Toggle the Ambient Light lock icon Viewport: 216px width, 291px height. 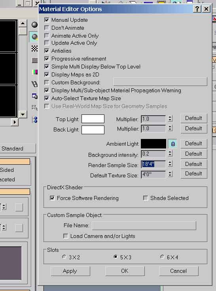172,144
